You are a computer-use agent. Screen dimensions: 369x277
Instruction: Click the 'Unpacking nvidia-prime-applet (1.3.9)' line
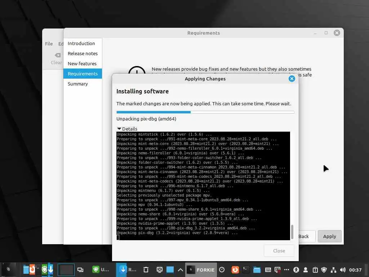(175, 223)
